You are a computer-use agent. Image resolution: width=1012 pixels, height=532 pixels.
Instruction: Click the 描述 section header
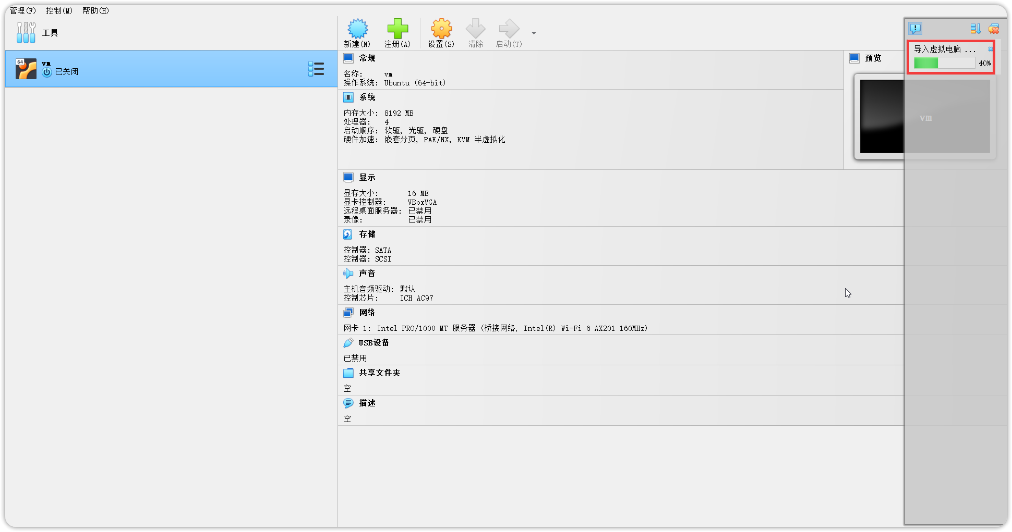point(367,403)
